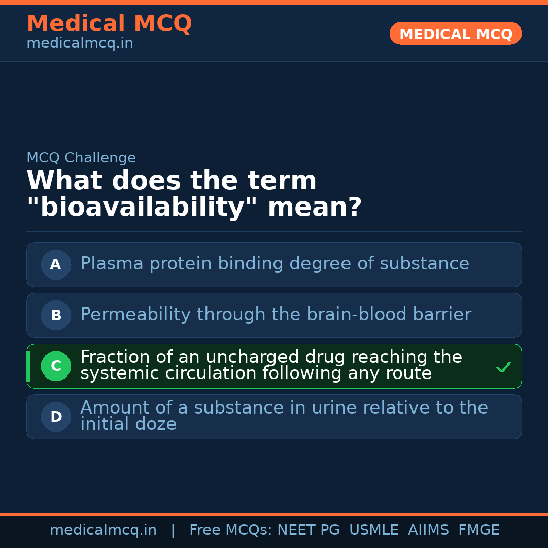The image size is (548, 548).
Task: Click the "Free MCQs:" footer text
Action: coord(231,530)
